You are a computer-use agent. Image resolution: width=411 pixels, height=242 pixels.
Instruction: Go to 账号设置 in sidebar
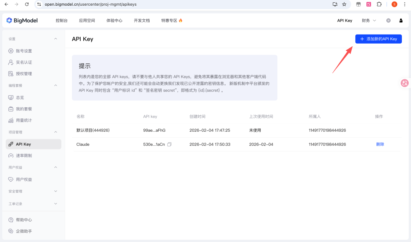click(24, 51)
